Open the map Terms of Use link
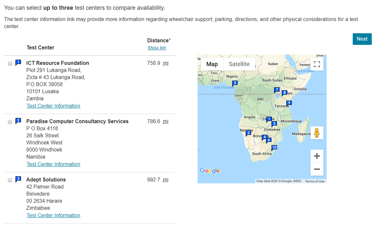The image size is (375, 225). point(315,181)
